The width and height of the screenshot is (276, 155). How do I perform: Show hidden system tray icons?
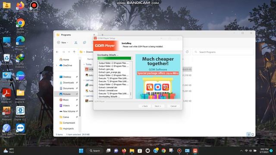241,151
